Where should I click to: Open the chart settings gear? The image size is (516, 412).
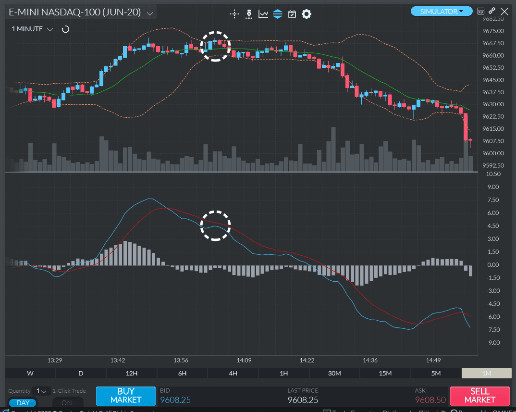click(x=306, y=14)
